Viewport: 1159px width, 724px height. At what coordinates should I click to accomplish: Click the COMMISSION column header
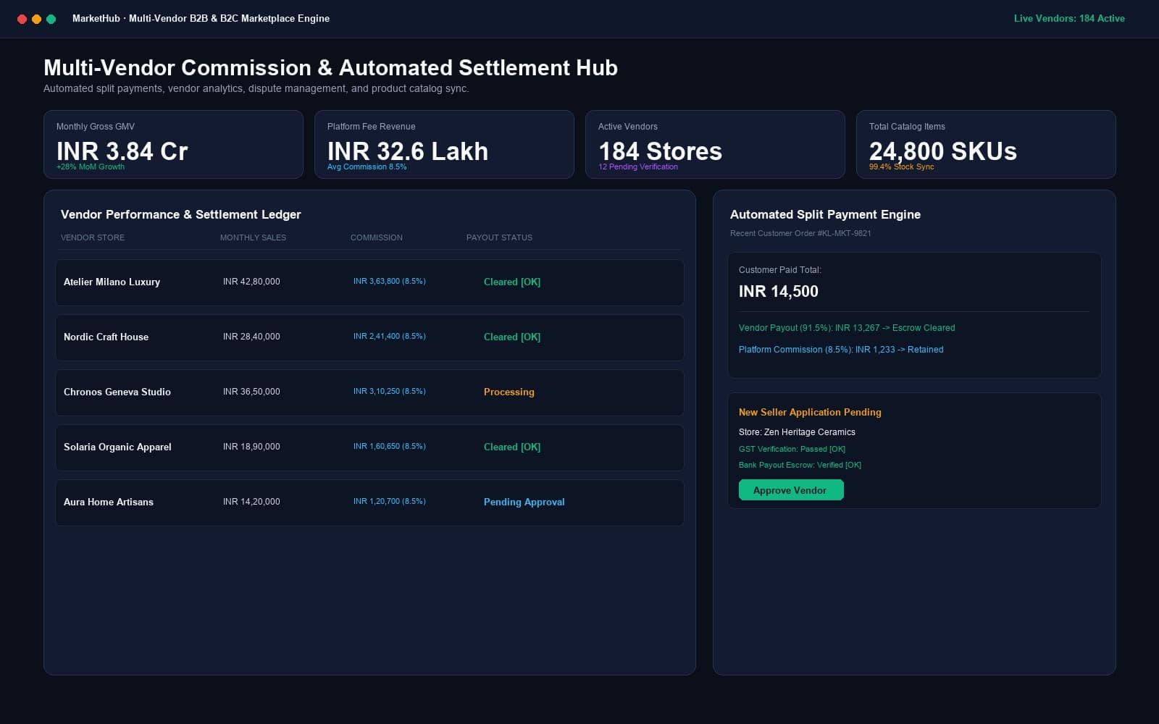(x=377, y=237)
